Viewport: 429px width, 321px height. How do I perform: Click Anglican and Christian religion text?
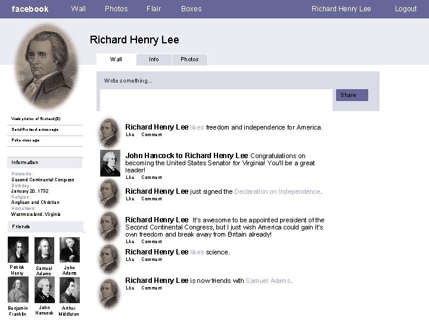click(35, 202)
